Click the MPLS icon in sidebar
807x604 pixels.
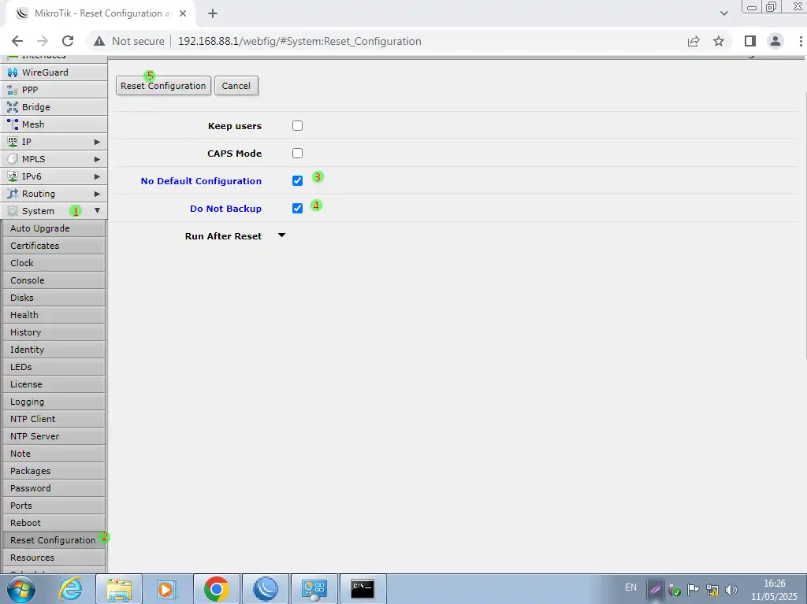(13, 159)
